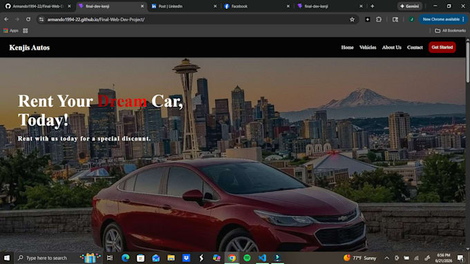Click the page vertical scrollbar thumb
This screenshot has height=264, width=470.
pyautogui.click(x=468, y=62)
